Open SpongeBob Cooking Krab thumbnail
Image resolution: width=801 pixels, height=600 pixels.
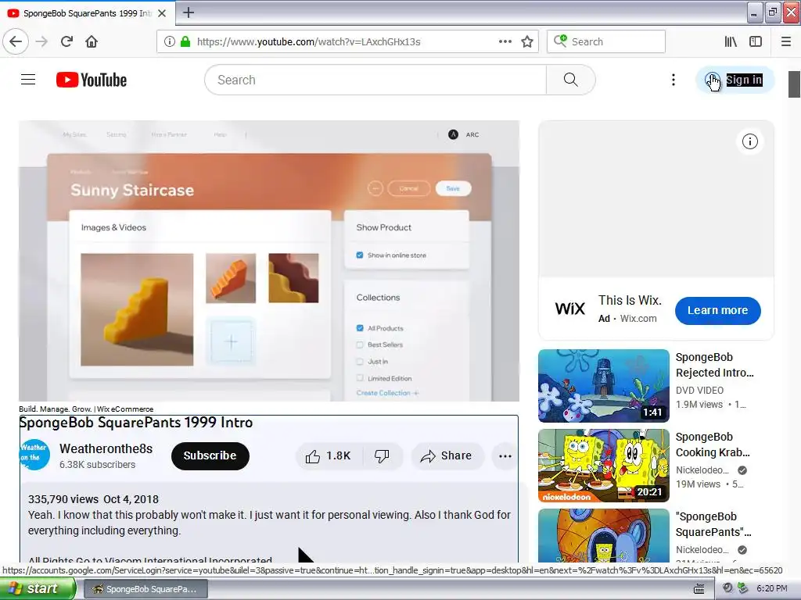click(603, 466)
